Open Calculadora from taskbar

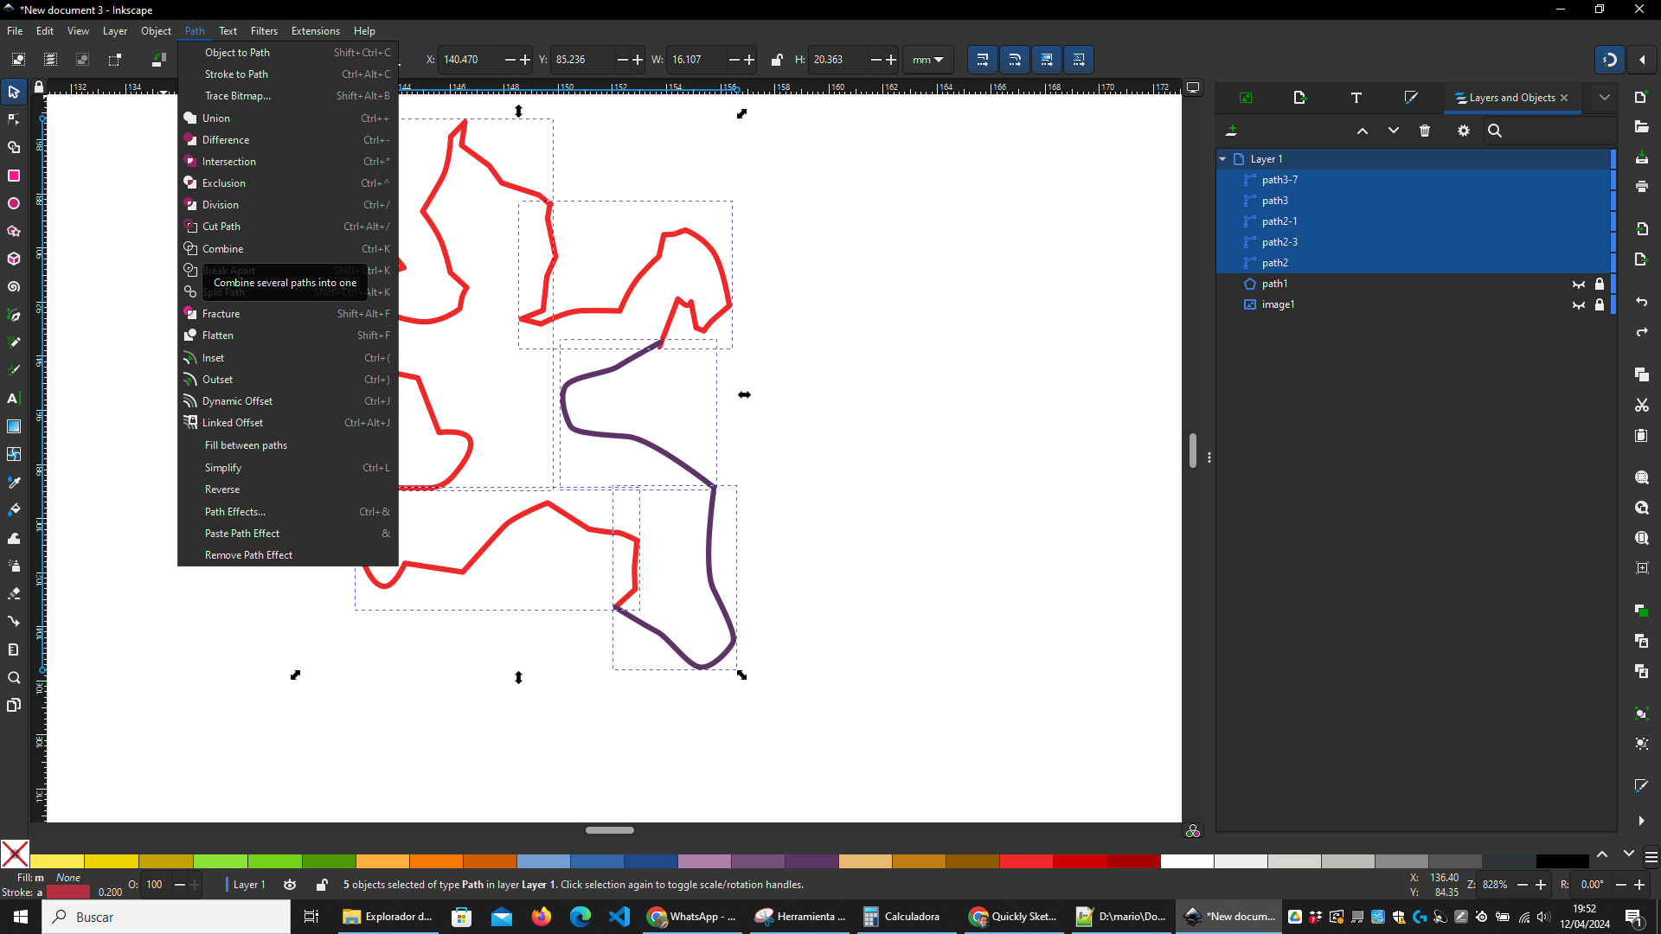point(903,917)
